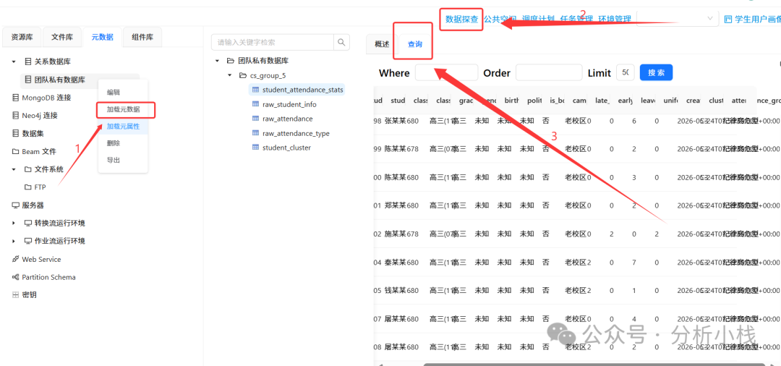Click the 转换流运行环境 monitor icon
The image size is (781, 366).
coord(28,223)
